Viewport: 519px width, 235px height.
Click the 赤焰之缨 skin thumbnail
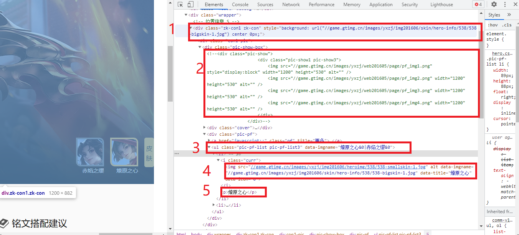(90, 152)
